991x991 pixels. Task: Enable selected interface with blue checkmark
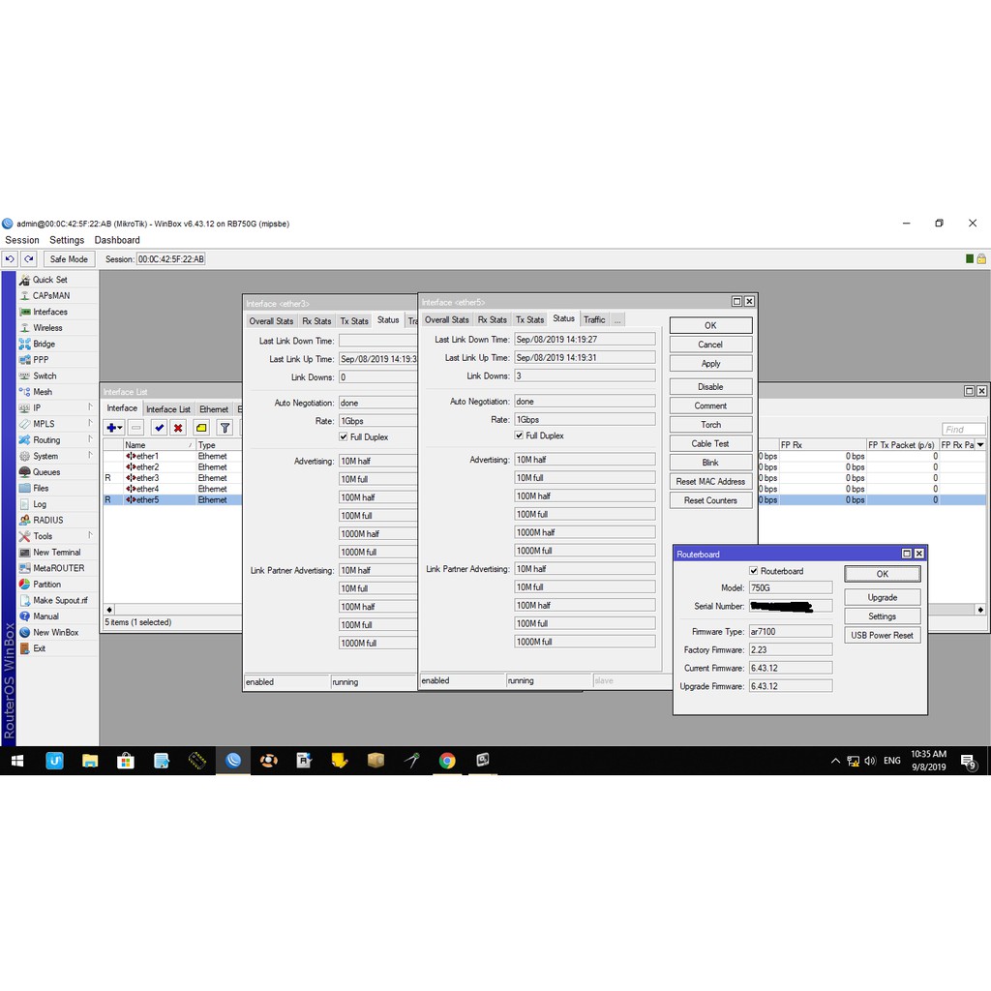pos(160,428)
